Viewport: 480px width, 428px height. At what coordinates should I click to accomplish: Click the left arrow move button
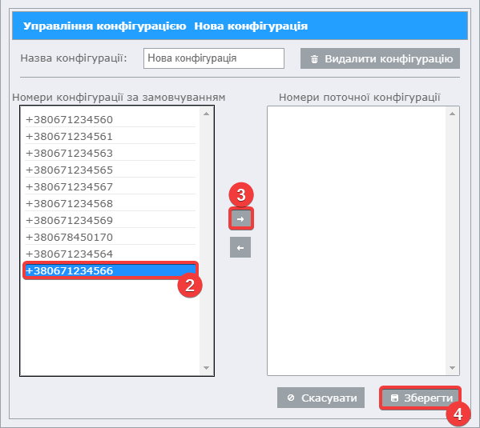click(240, 247)
